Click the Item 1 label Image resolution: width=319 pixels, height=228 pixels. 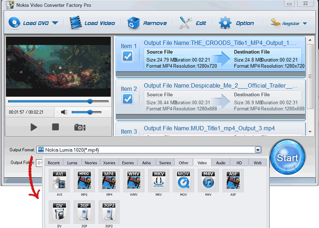pos(129,46)
